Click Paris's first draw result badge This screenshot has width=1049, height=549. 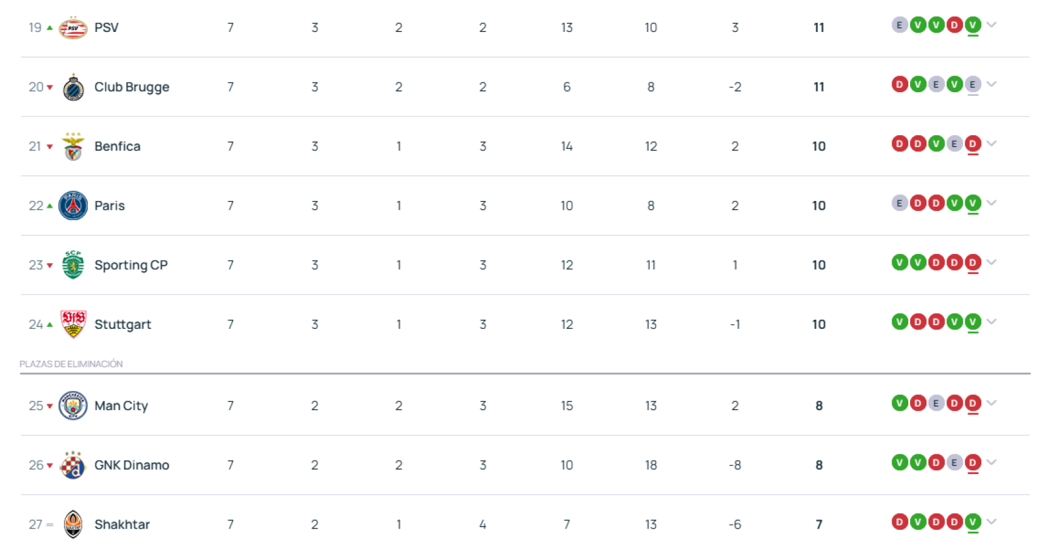[x=900, y=203]
